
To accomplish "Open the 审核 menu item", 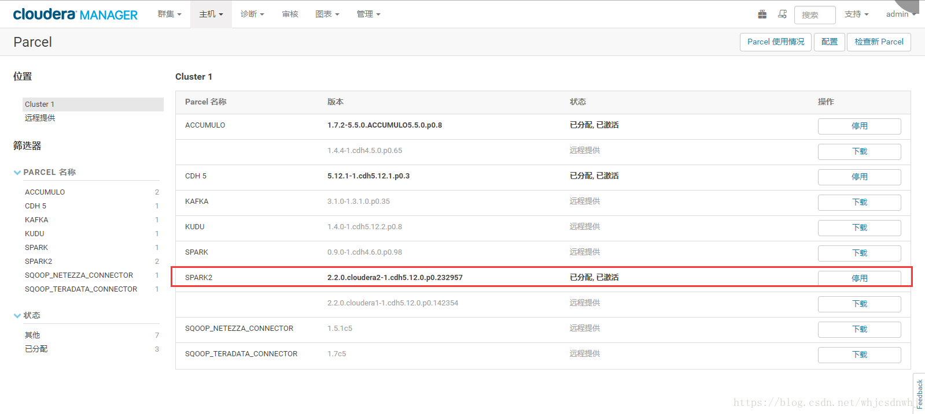I will point(290,14).
